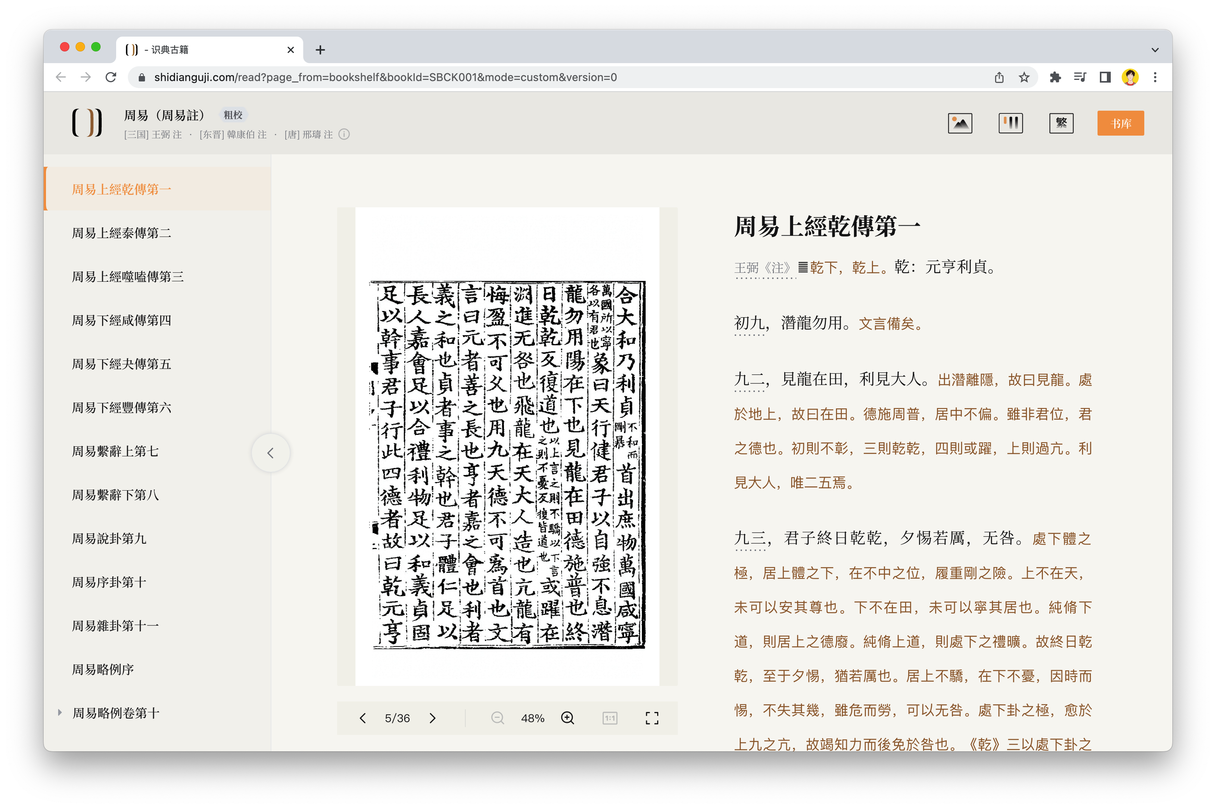Image resolution: width=1216 pixels, height=809 pixels.
Task: Zoom out the scanned page
Action: 497,718
